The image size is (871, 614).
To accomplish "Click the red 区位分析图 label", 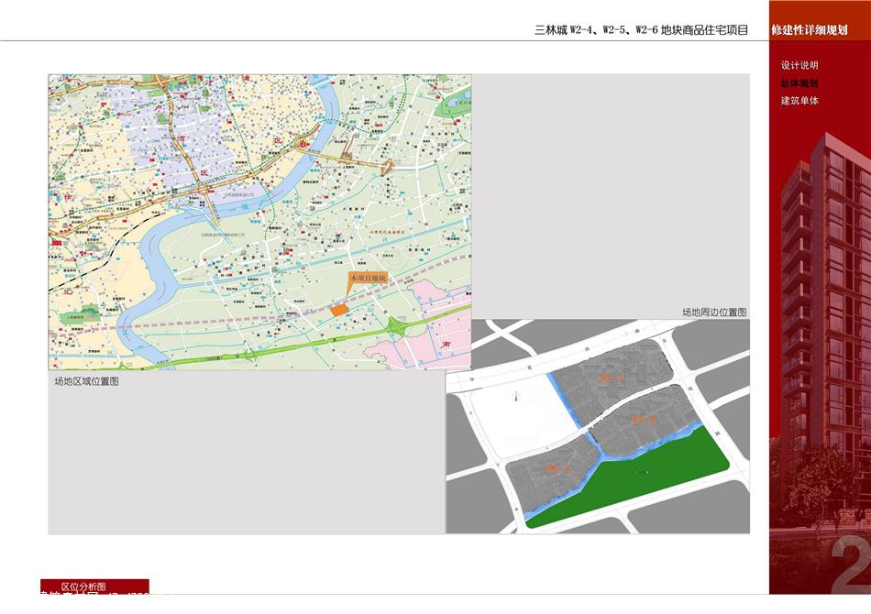I will coord(94,587).
